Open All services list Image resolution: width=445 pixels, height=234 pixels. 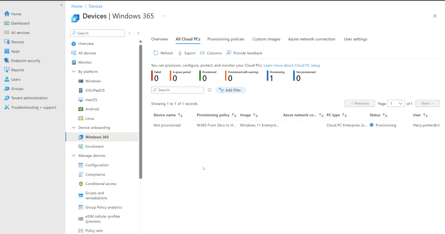click(17, 33)
